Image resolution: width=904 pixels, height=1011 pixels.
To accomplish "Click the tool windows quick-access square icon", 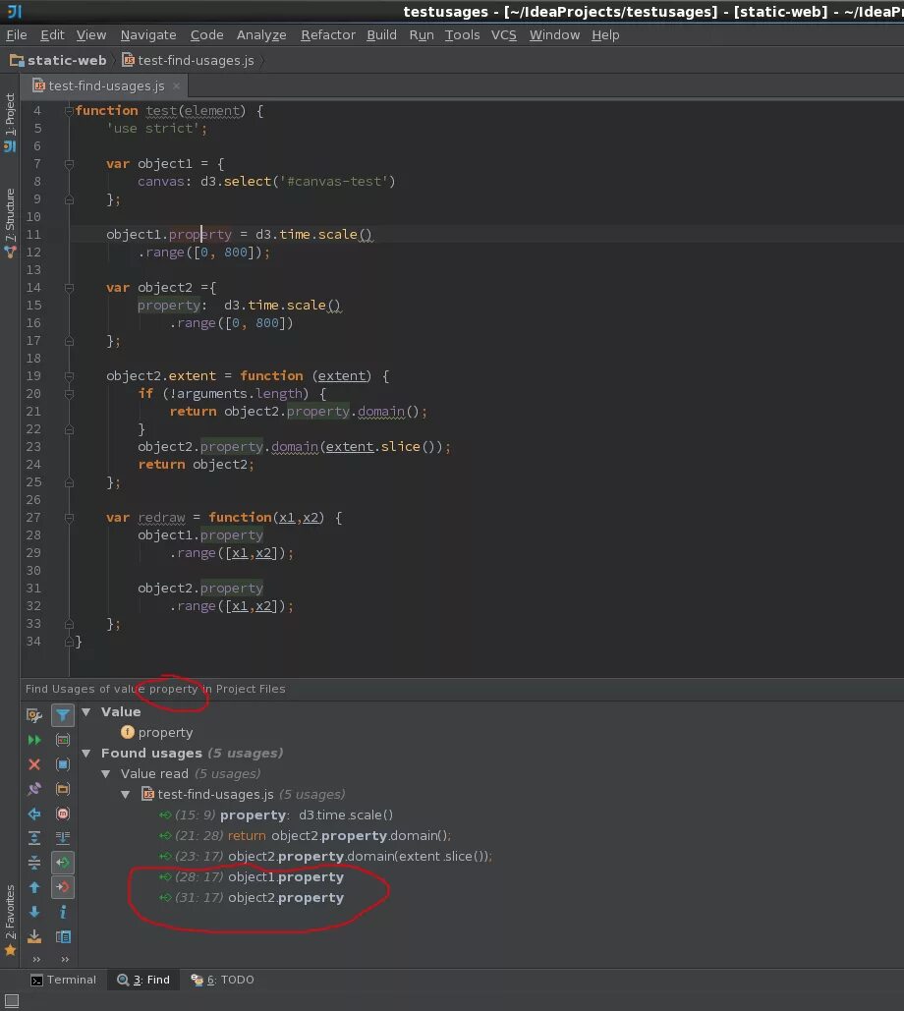I will [x=12, y=1000].
